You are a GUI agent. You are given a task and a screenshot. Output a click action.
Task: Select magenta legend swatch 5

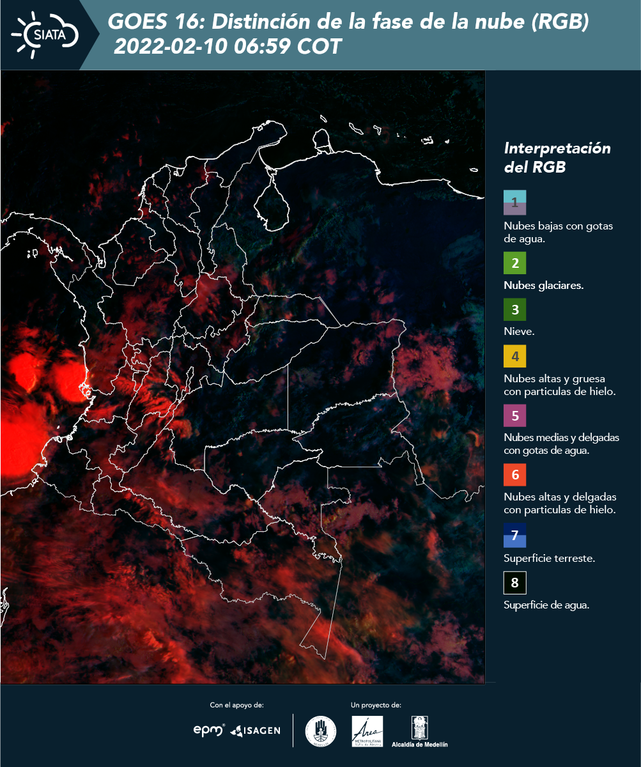pyautogui.click(x=514, y=415)
